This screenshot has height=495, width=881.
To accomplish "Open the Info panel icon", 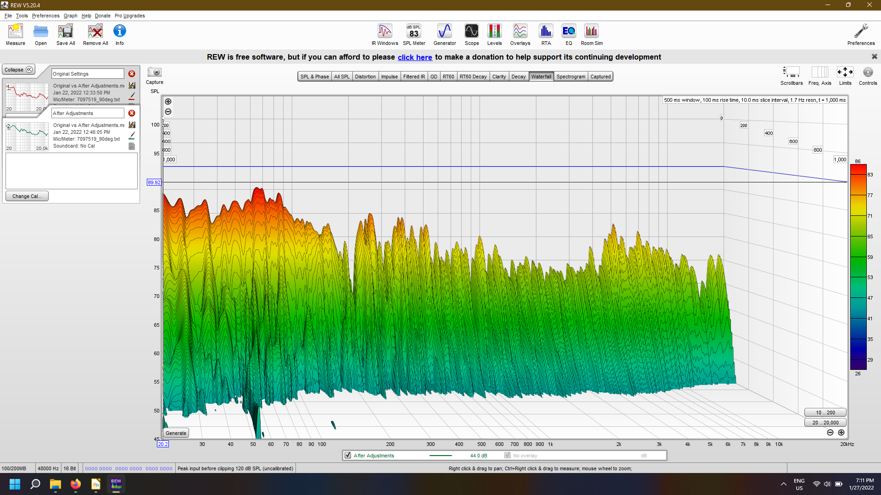I will click(x=120, y=35).
